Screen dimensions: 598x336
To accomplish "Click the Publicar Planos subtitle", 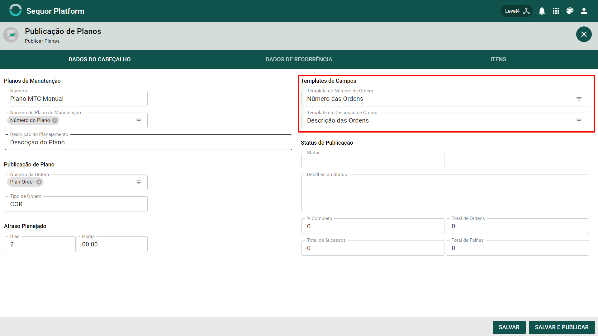I will point(42,41).
